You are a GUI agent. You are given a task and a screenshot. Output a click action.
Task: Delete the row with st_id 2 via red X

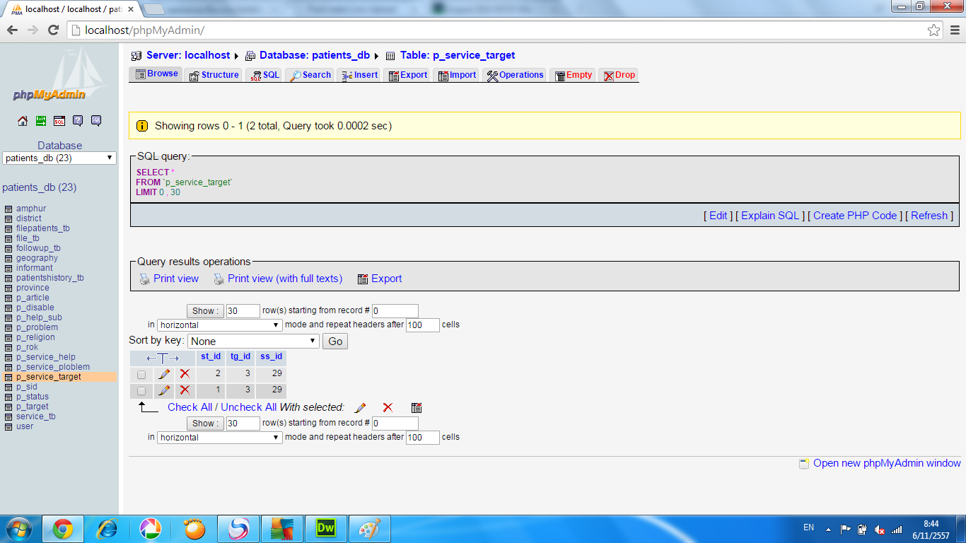[185, 373]
